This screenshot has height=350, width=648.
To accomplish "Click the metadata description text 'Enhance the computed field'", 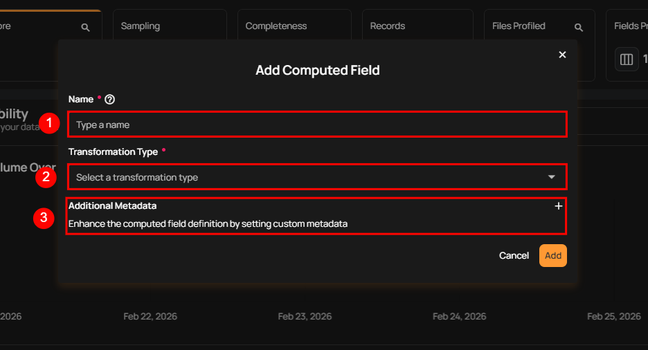I will coord(208,223).
